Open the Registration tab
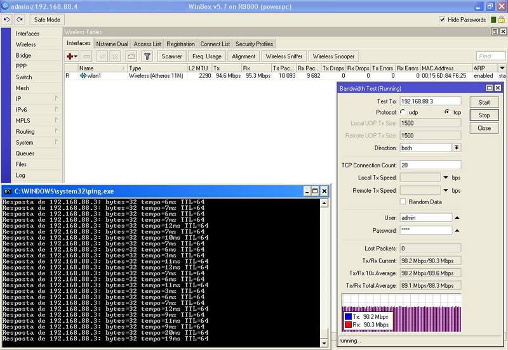The width and height of the screenshot is (508, 350). tap(181, 44)
